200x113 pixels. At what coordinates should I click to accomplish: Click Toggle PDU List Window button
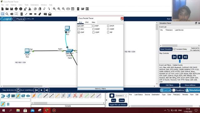[x=118, y=105]
